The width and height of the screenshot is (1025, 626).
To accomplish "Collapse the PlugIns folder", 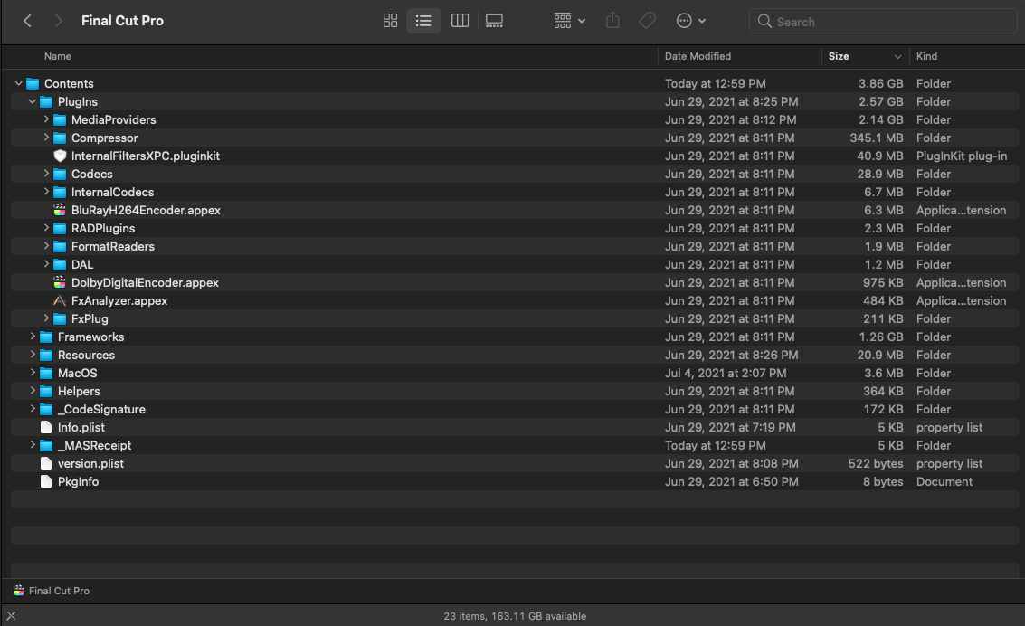I will click(32, 101).
